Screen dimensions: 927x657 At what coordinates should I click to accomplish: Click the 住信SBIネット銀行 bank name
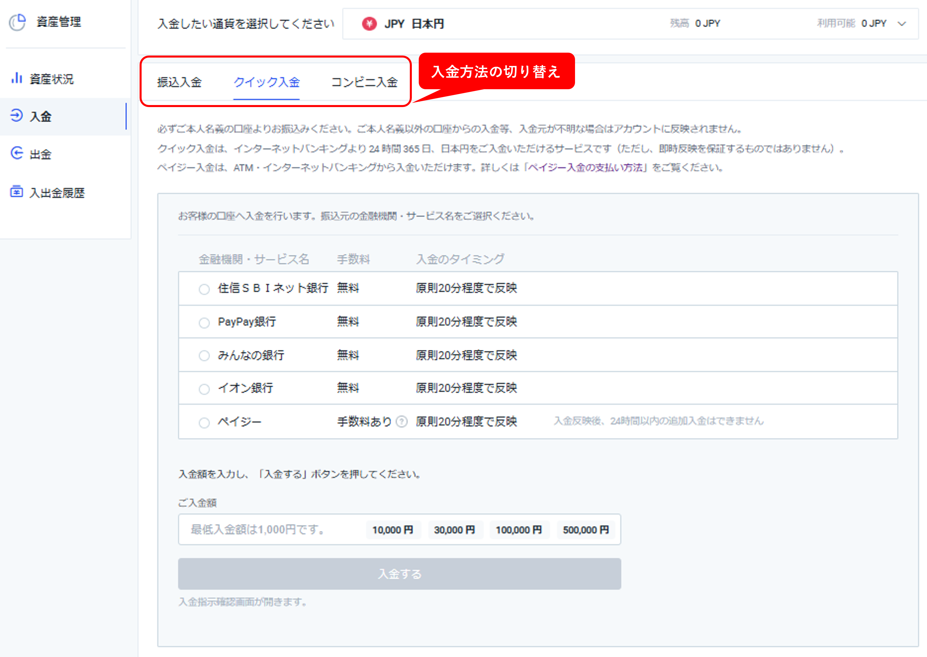point(273,288)
